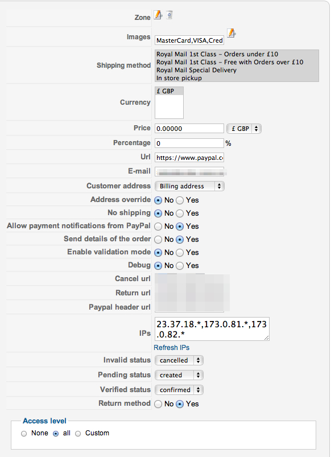Screen dimensions: 335x457
Task: Click the Zone edit pencil icon
Action: [x=158, y=15]
